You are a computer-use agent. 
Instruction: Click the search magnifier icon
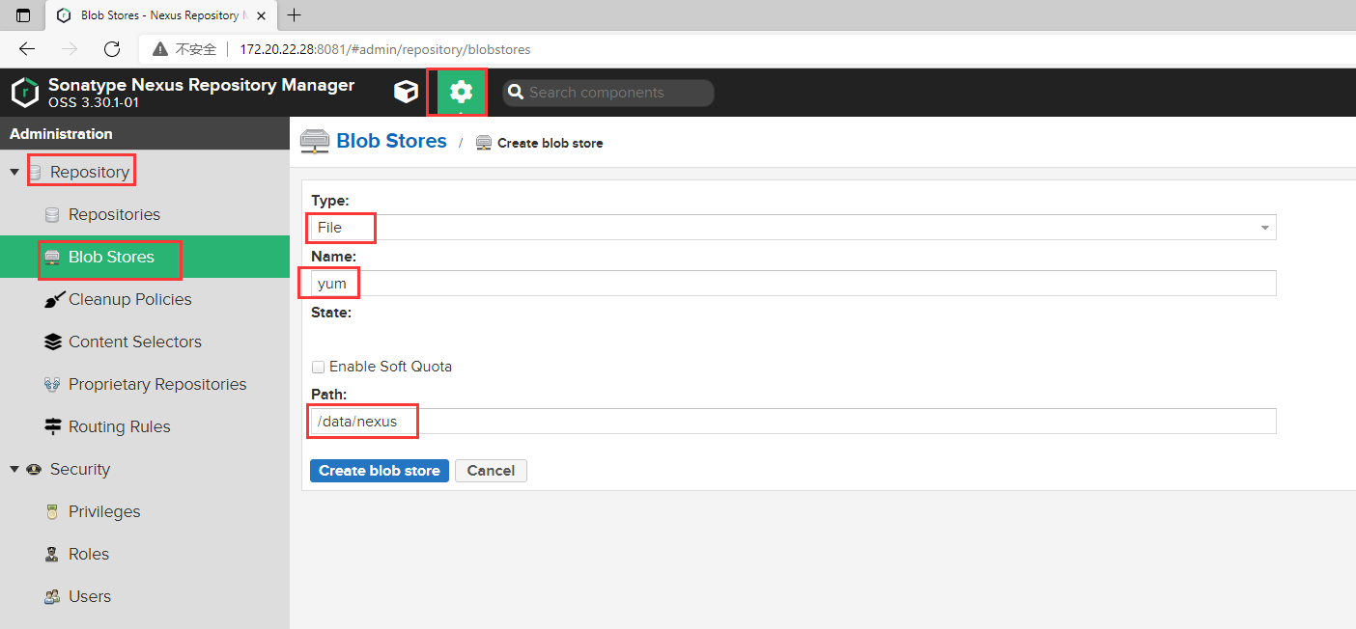515,93
